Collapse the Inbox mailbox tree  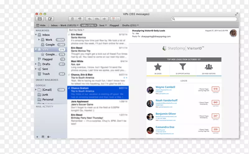pyautogui.click(x=36, y=35)
